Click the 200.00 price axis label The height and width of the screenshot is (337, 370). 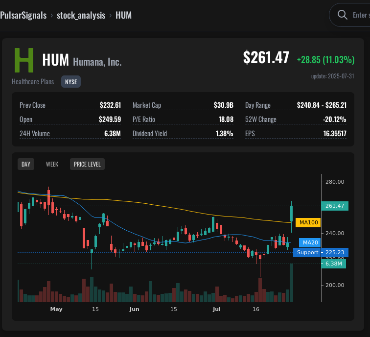(x=335, y=285)
